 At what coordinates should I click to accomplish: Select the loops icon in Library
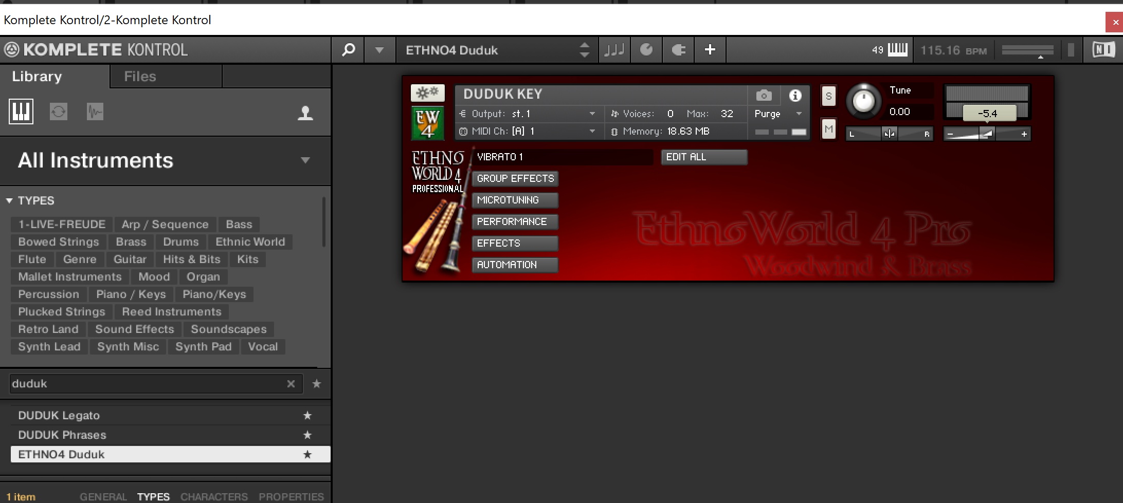click(59, 111)
